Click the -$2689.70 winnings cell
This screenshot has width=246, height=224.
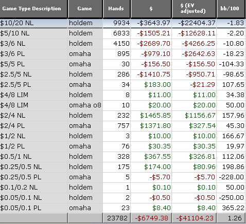(x=151, y=44)
